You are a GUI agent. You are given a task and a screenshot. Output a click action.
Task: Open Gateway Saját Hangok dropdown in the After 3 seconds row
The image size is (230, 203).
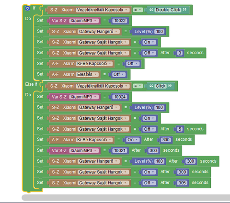tap(103, 53)
